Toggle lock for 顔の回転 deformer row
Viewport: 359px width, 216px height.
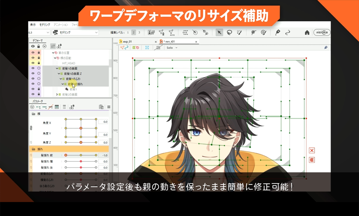[x=39, y=58]
